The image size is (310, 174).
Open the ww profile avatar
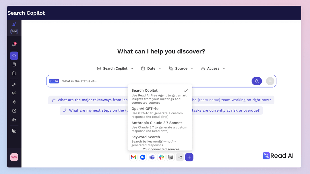[x=14, y=157]
